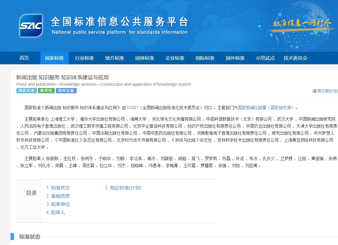Click drafter name 刘亚南
The image size is (338, 245).
click(x=251, y=166)
